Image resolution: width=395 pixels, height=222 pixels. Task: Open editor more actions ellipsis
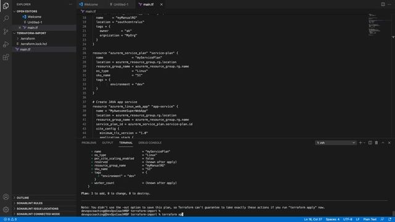click(389, 4)
